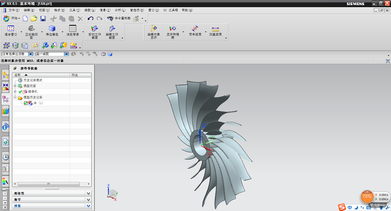Image resolution: width=391 pixels, height=211 pixels.
Task: Open the Reuse Library books sidebar tab
Action: tap(5, 111)
